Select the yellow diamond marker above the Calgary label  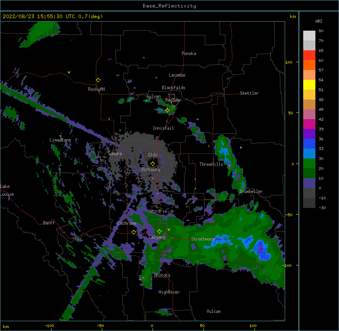coord(159,232)
